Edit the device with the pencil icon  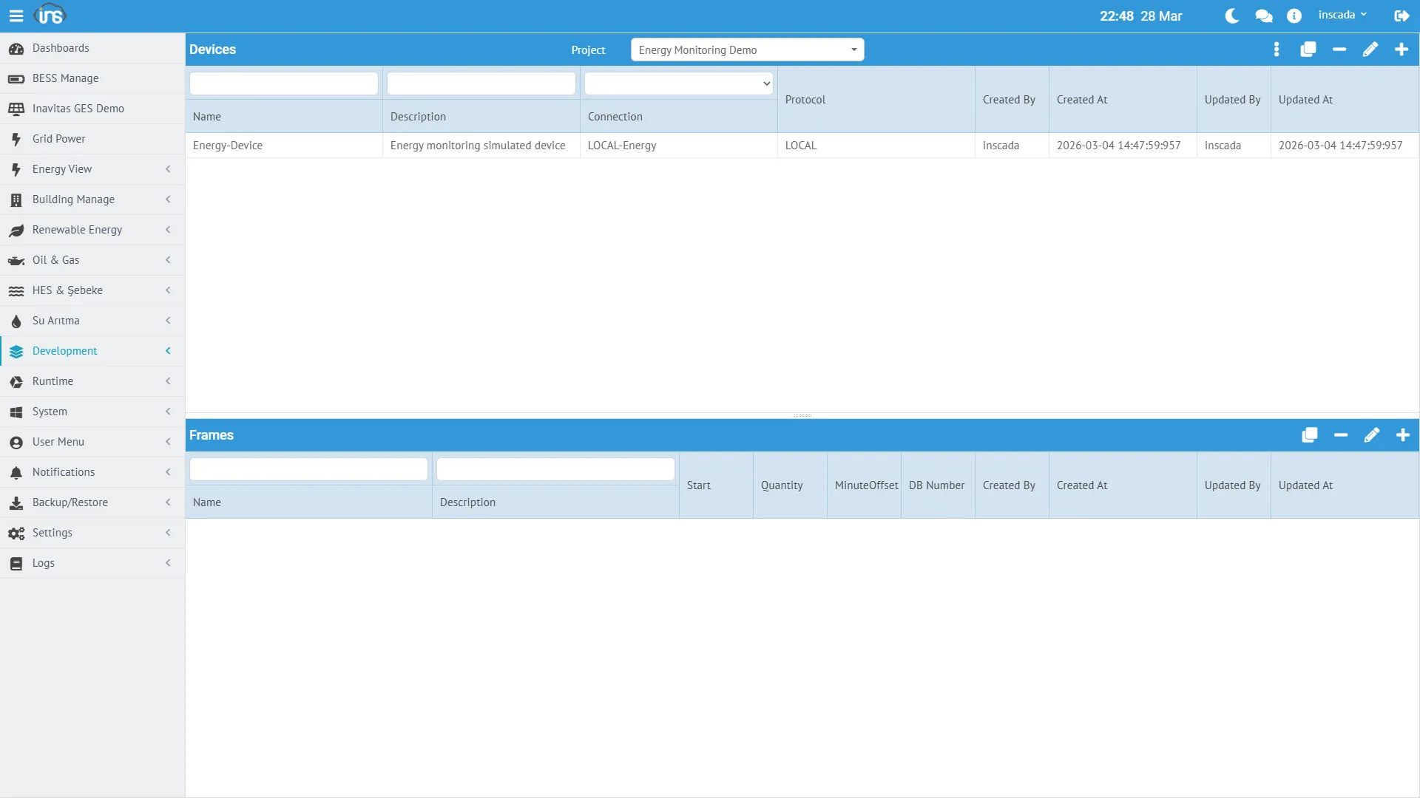tap(1370, 50)
